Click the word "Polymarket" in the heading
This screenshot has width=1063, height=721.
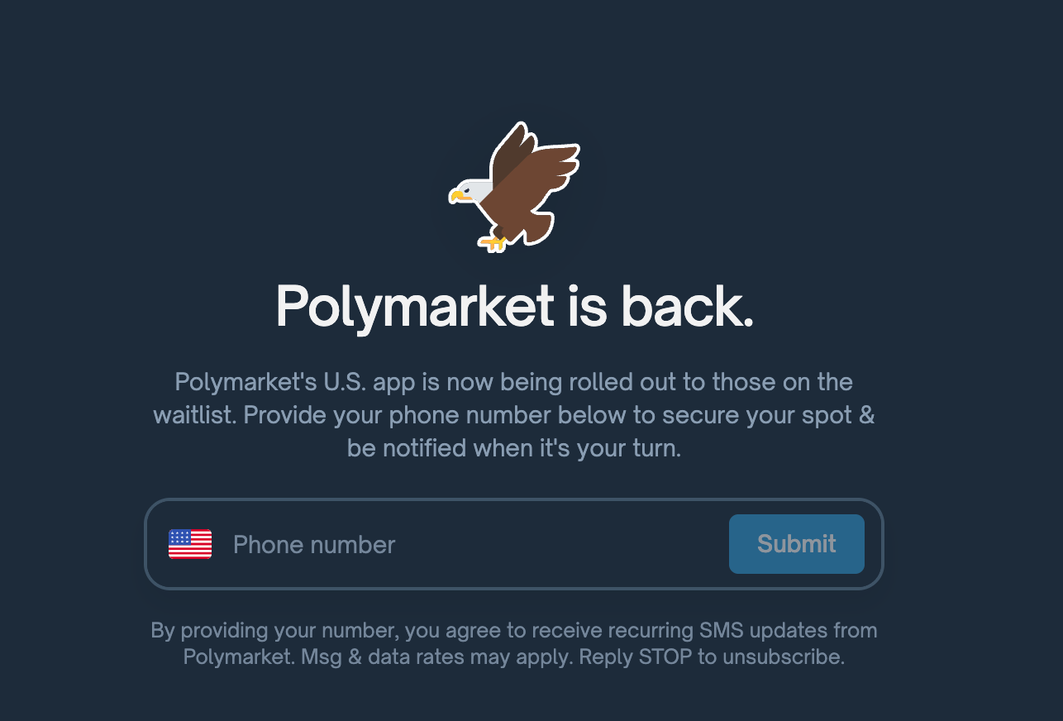coord(415,306)
